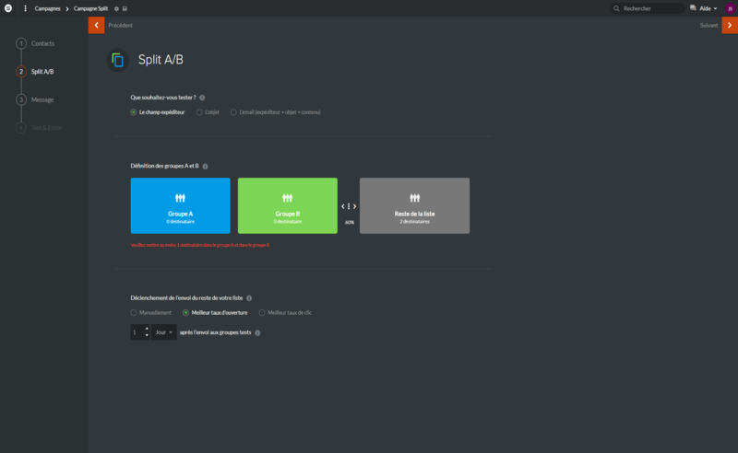The height and width of the screenshot is (453, 738).
Task: Choose the 'L'objet' radio option
Action: click(x=199, y=112)
